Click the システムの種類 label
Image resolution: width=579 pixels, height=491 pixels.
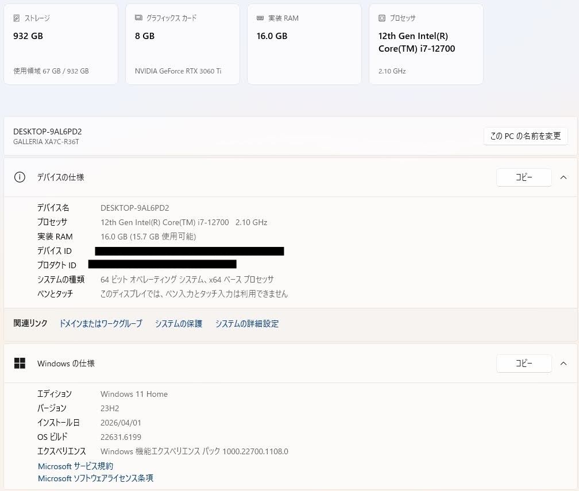point(61,280)
